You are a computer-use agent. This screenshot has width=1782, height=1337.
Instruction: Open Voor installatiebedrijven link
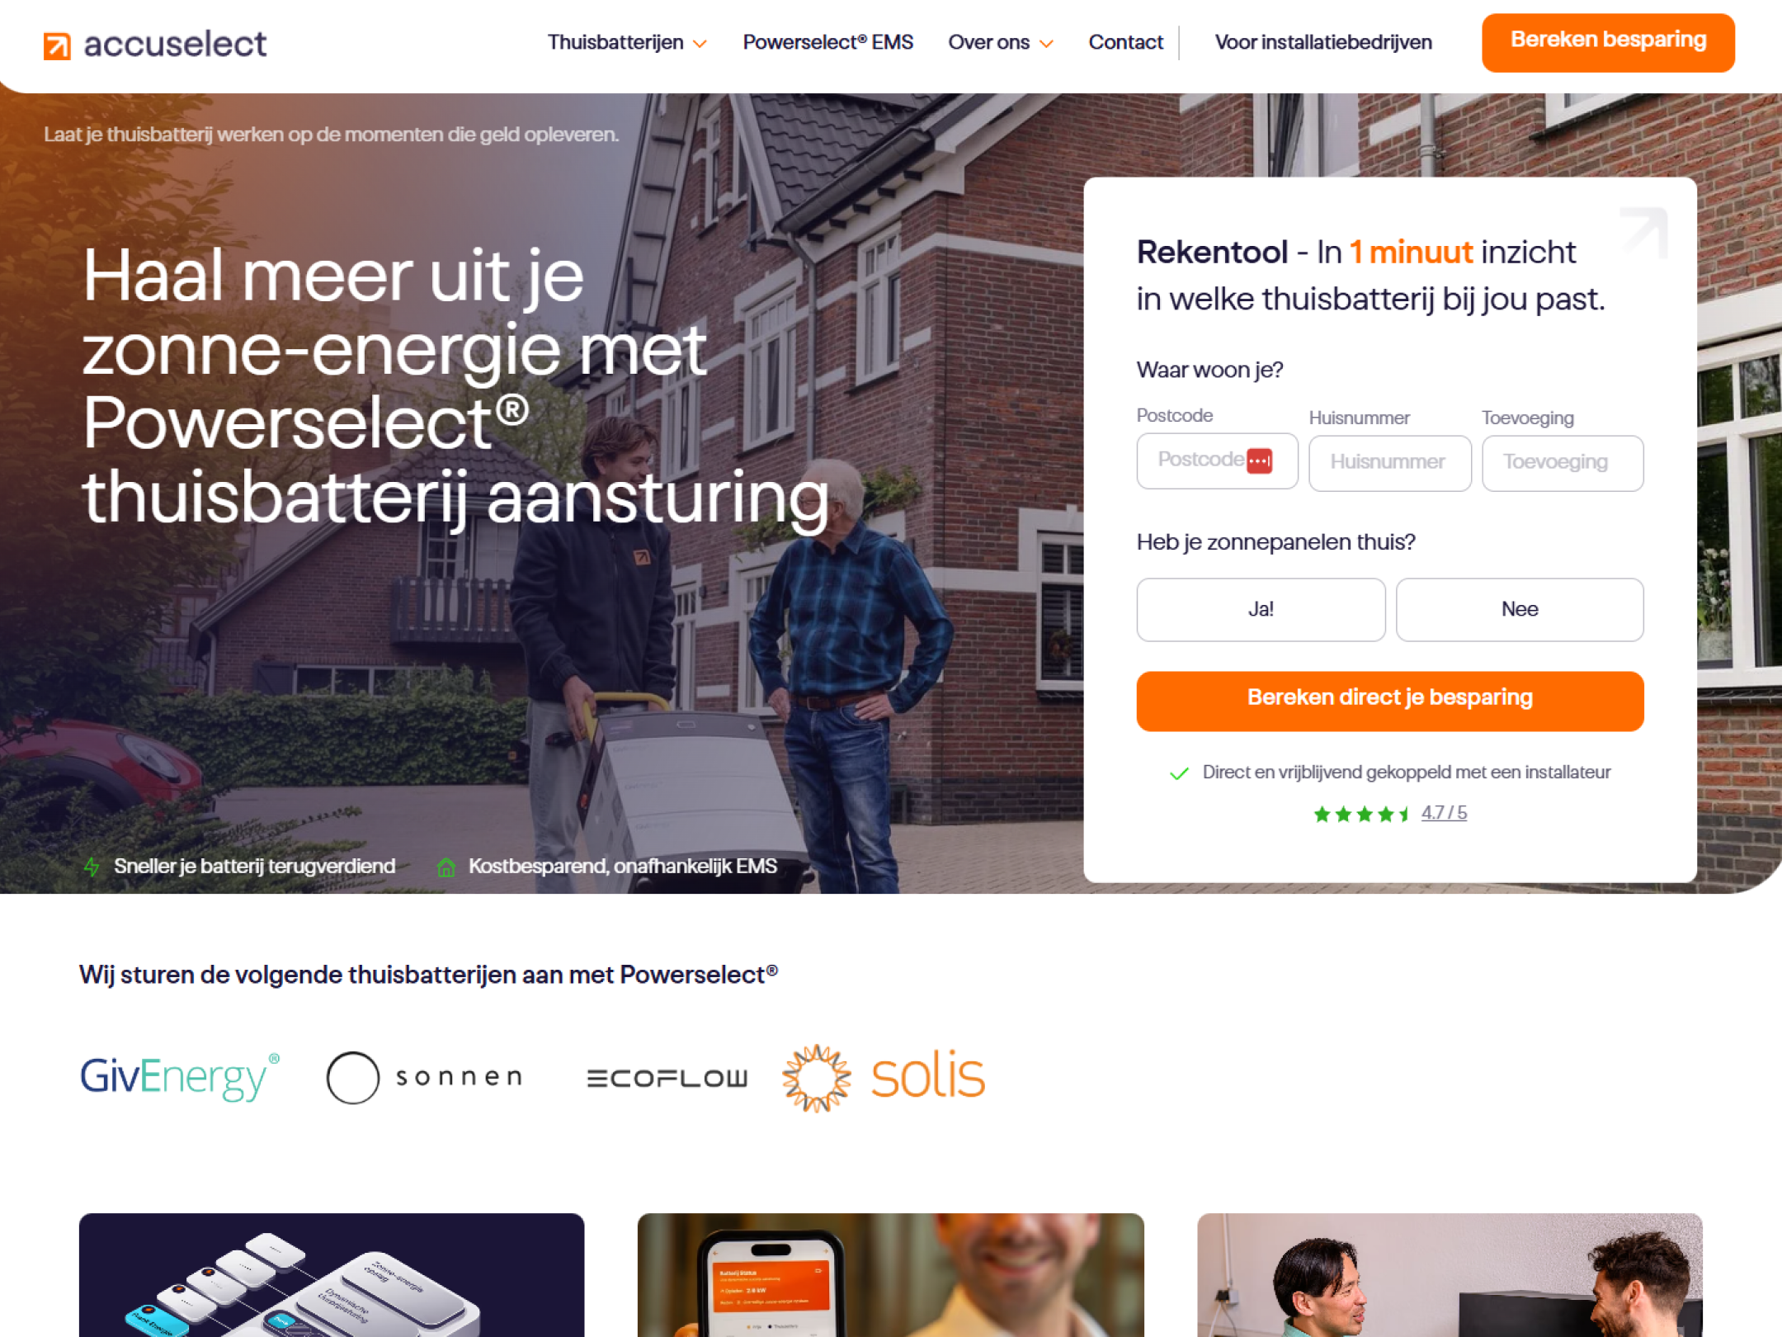(x=1323, y=42)
